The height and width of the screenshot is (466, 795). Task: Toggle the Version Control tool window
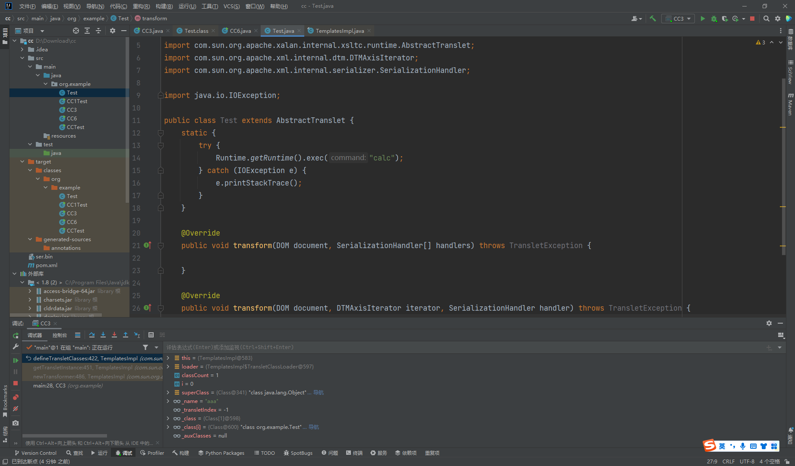[x=35, y=453]
